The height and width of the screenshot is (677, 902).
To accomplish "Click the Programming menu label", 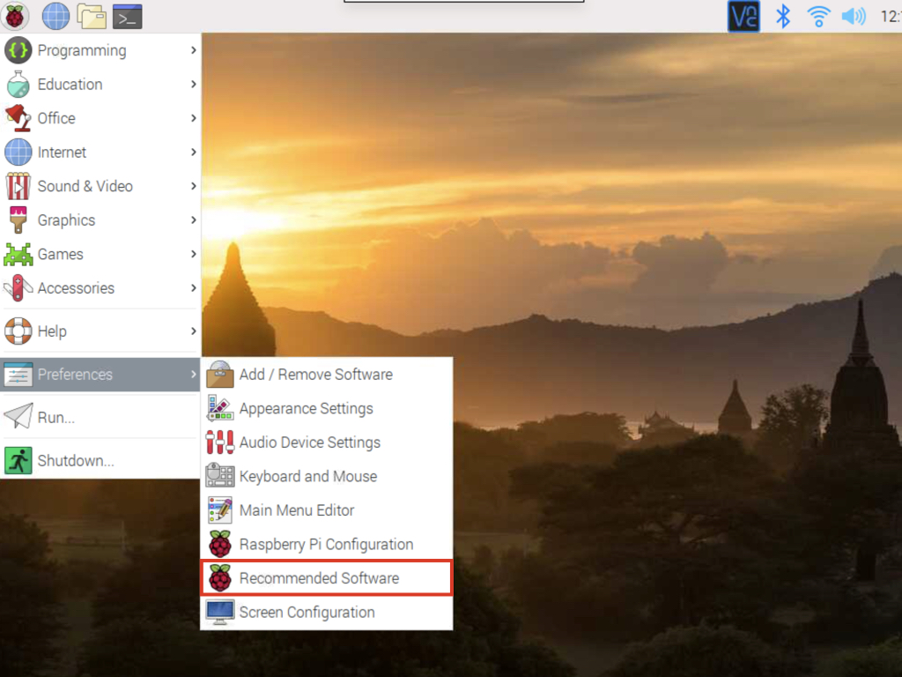I will 82,50.
